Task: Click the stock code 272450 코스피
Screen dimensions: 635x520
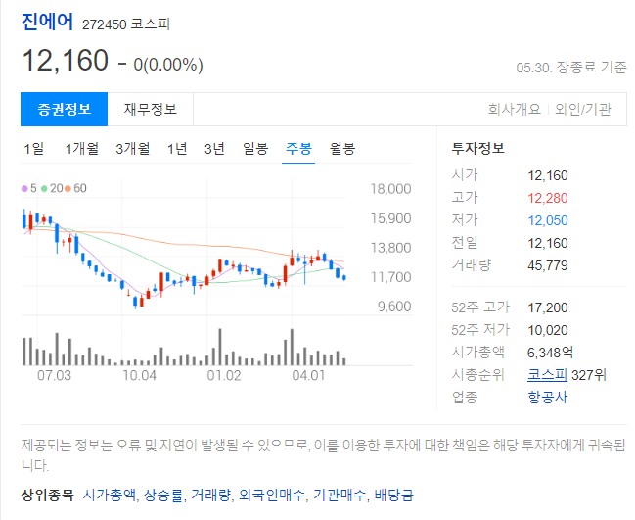Action: click(x=126, y=24)
